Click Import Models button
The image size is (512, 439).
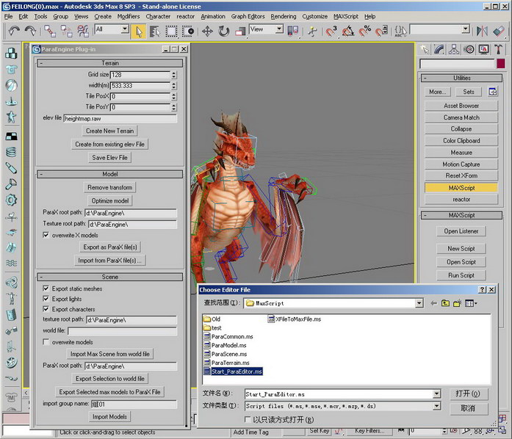point(109,417)
